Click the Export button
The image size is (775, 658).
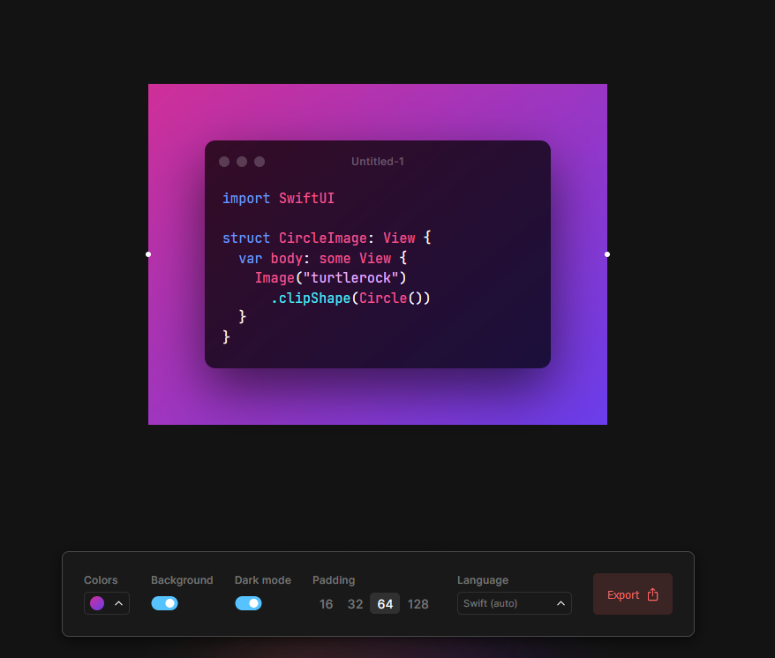coord(633,594)
